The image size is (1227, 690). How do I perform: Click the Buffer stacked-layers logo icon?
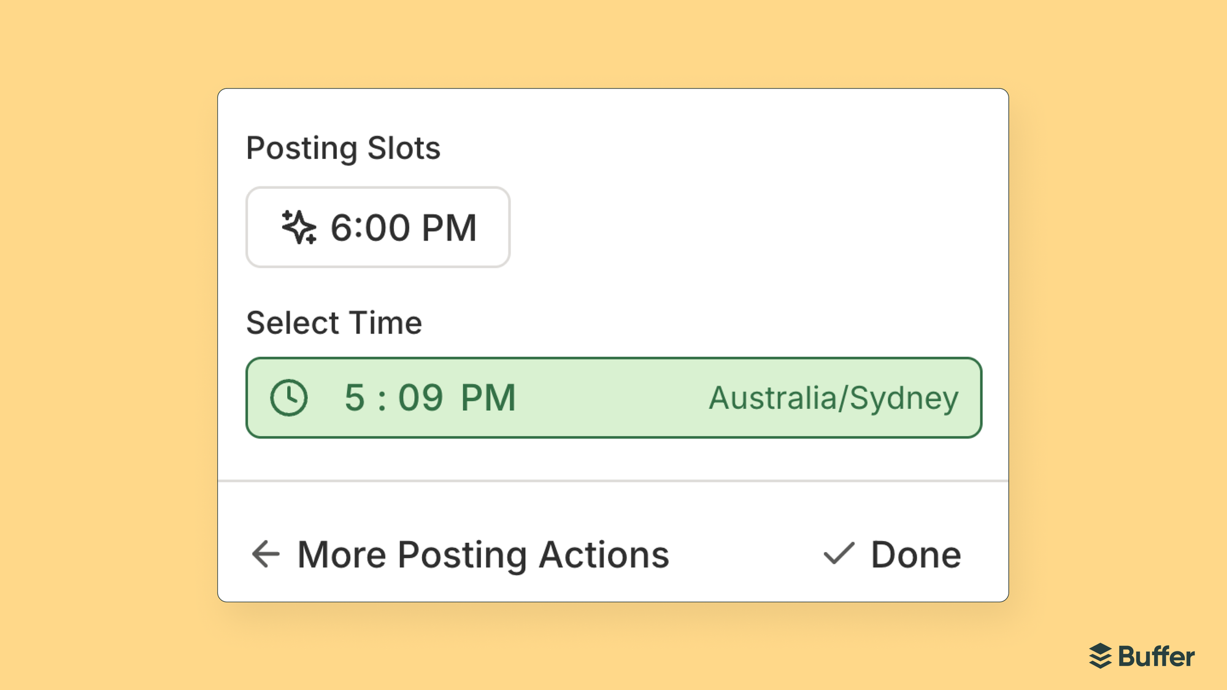(1100, 656)
